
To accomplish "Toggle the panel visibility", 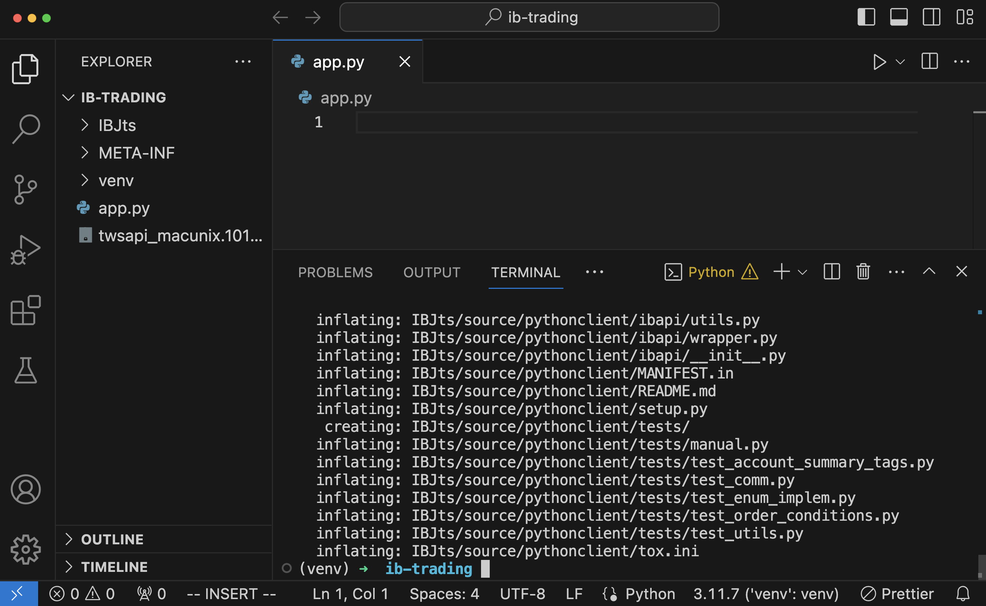I will [899, 17].
